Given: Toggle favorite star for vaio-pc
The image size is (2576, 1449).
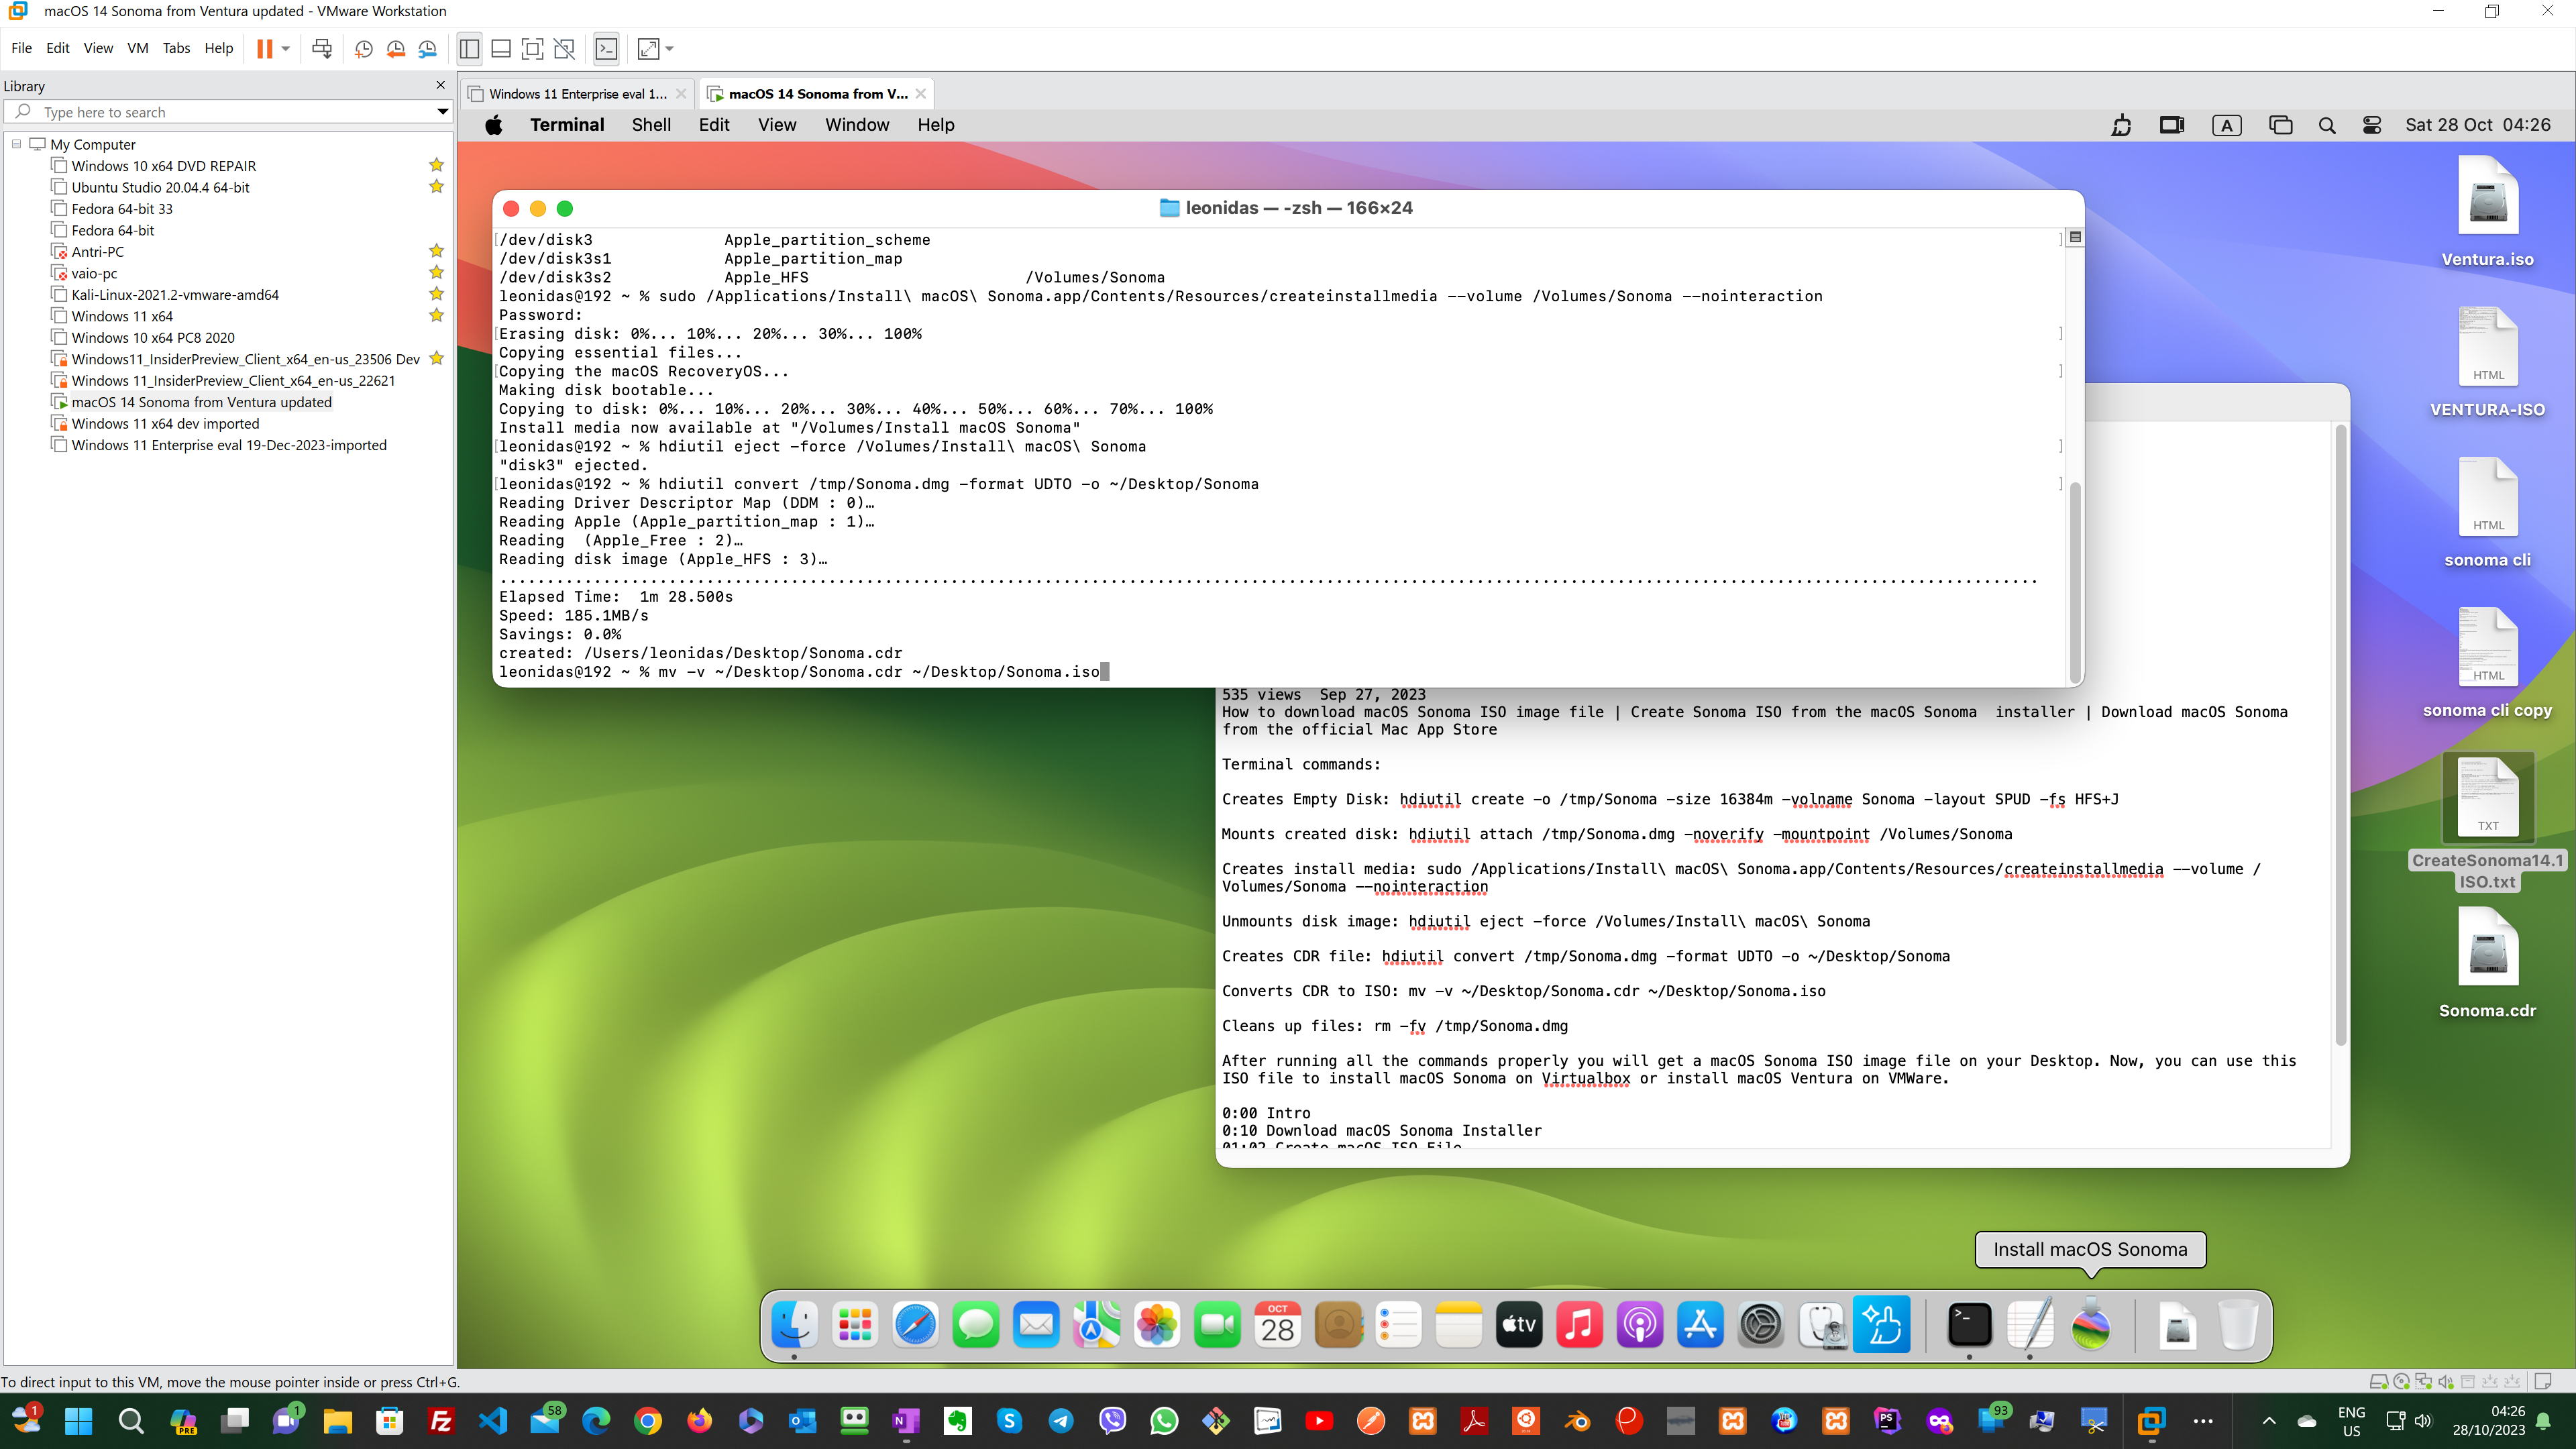Looking at the screenshot, I should 436,273.
